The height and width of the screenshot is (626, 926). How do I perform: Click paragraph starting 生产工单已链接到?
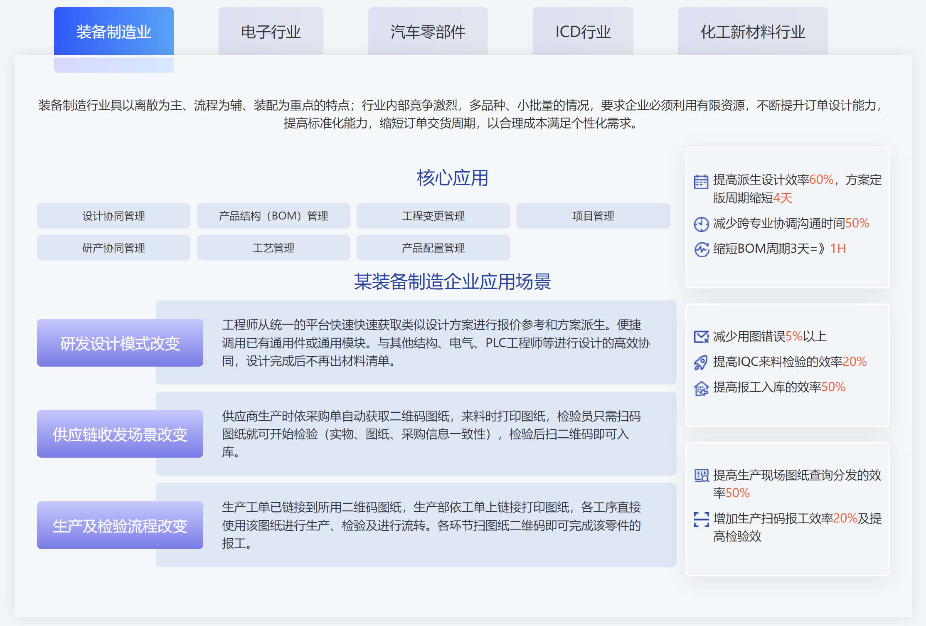(431, 525)
